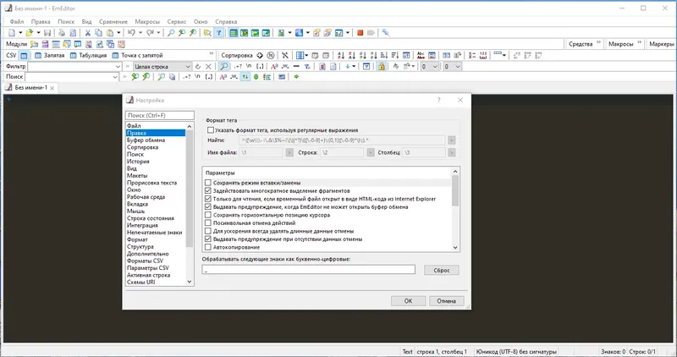Expand the Средства toolbar chevron

(x=599, y=42)
